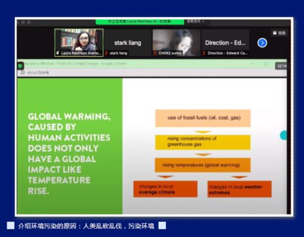
Task: Open the View Options dropdown
Action: (196, 21)
